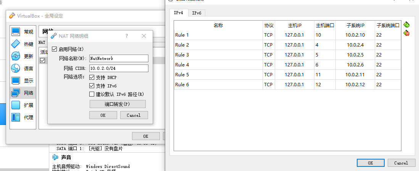Image resolution: width=419 pixels, height=171 pixels.
Task: Select the General (常规) settings category
Action: [23, 32]
